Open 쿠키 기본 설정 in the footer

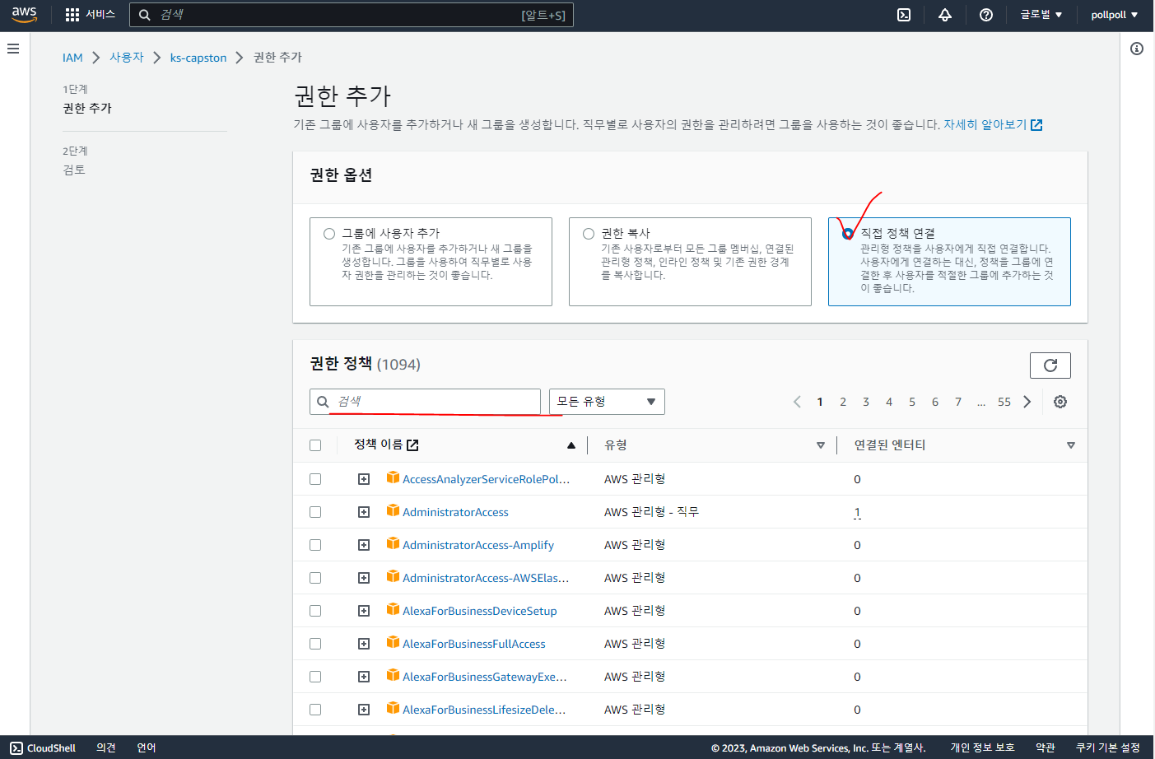[1108, 747]
